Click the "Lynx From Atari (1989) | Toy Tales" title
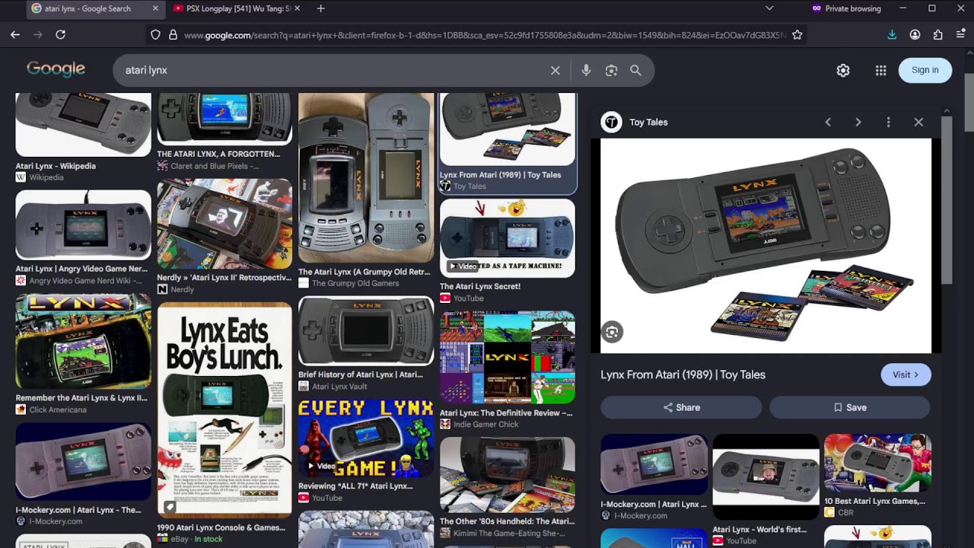The width and height of the screenshot is (974, 548). coord(683,374)
